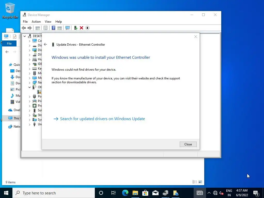
Task: Open the File menu in Device Manager
Action: [25, 22]
